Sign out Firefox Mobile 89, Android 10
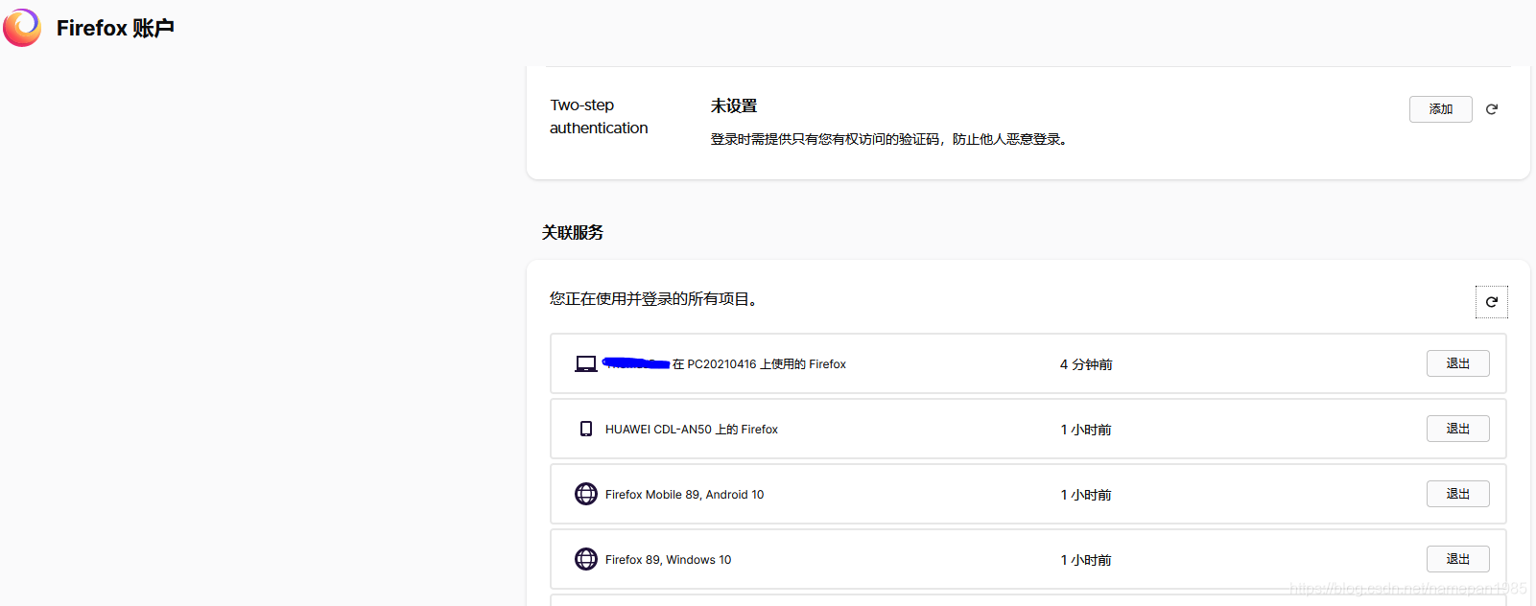This screenshot has height=606, width=1536. pos(1457,494)
